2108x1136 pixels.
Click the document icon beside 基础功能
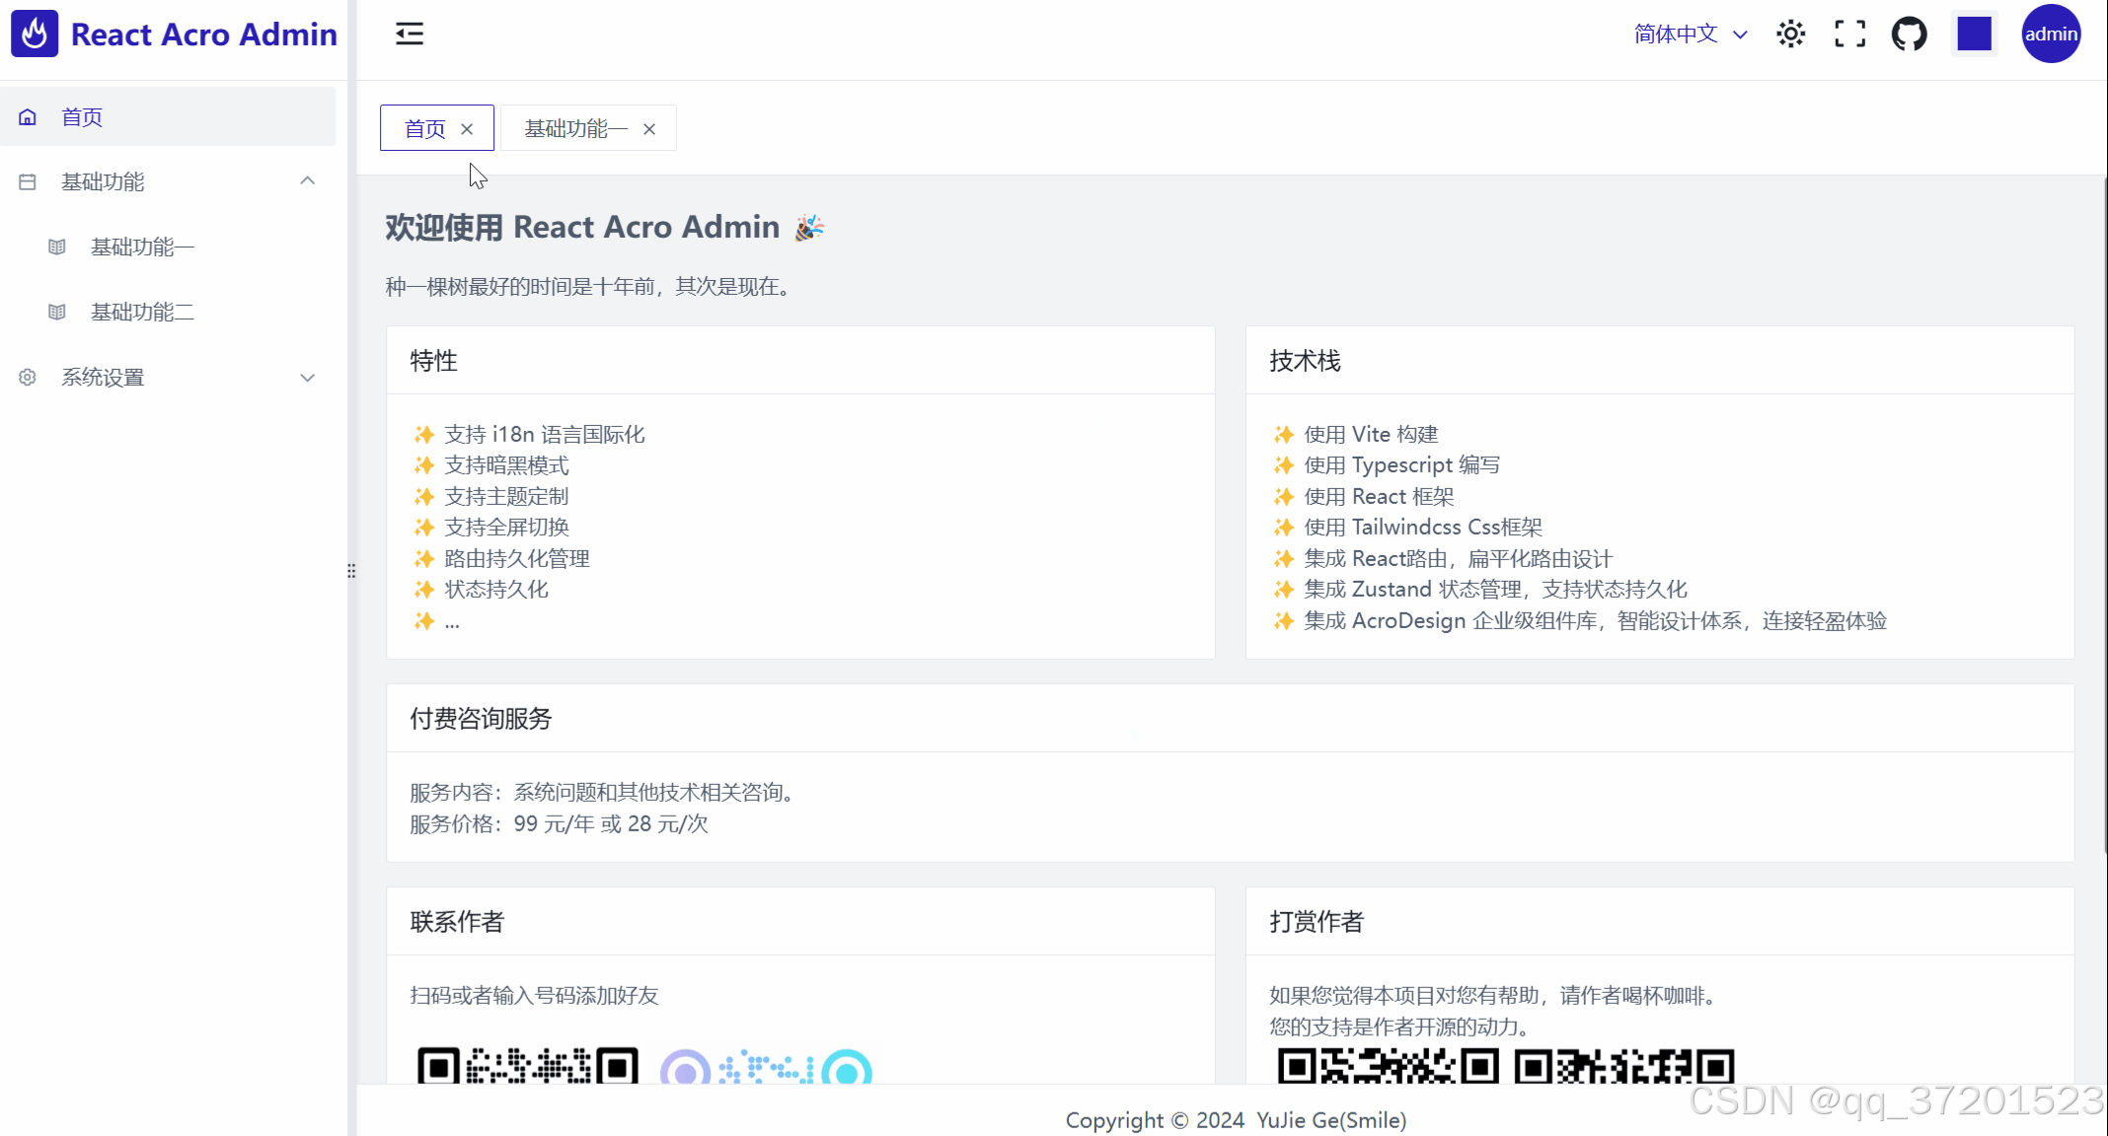[27, 181]
